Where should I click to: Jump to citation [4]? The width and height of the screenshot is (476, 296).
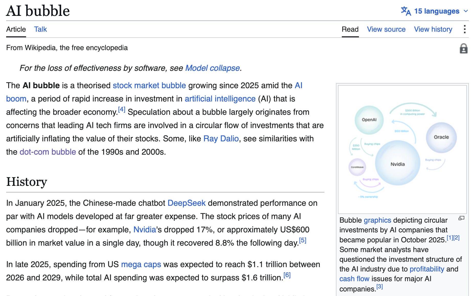click(122, 110)
